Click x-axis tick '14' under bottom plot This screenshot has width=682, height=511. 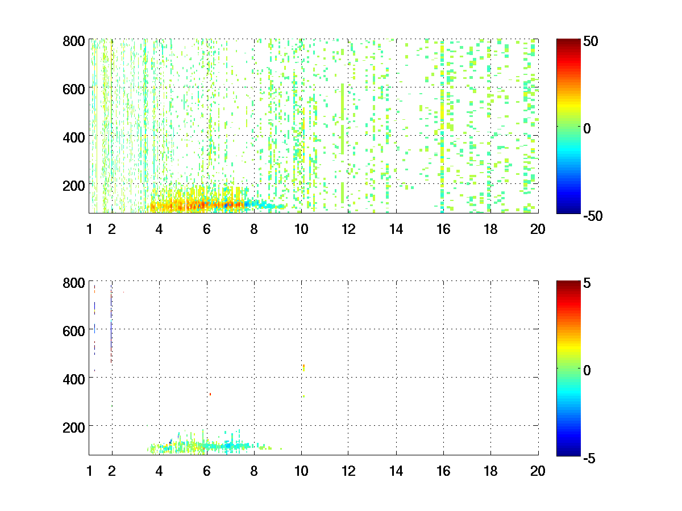click(x=396, y=470)
